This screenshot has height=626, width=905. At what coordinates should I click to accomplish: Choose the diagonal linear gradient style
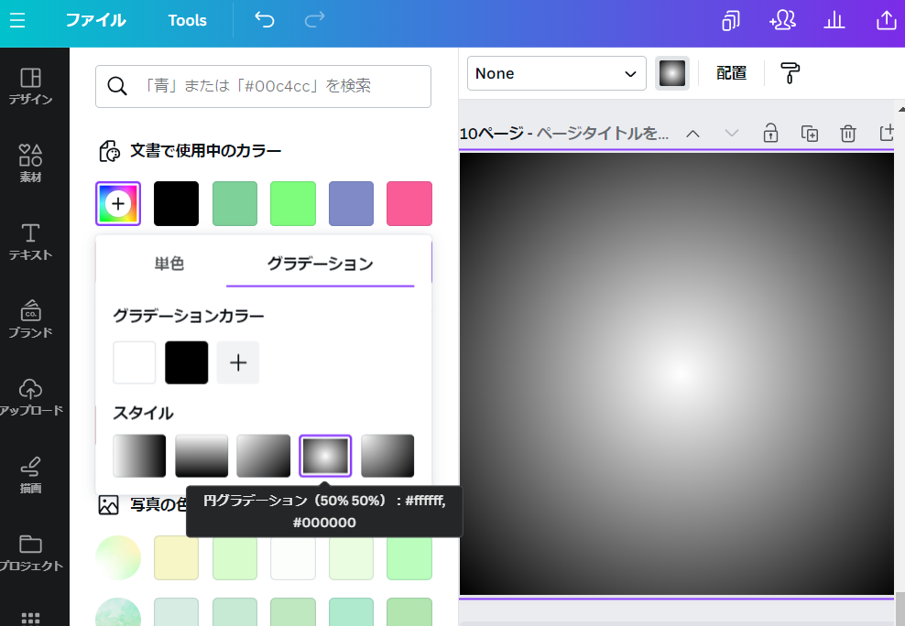click(263, 456)
